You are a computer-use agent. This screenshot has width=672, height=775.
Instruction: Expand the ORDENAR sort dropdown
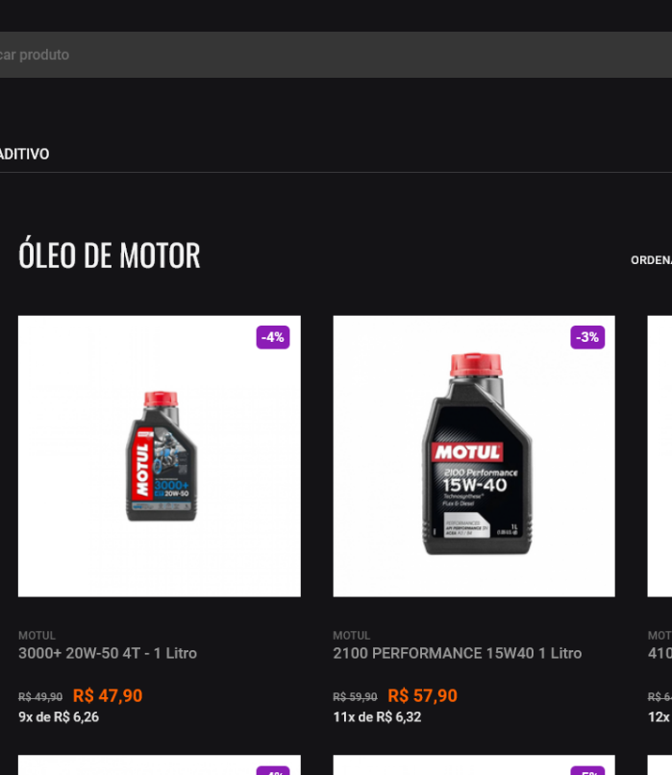(651, 260)
